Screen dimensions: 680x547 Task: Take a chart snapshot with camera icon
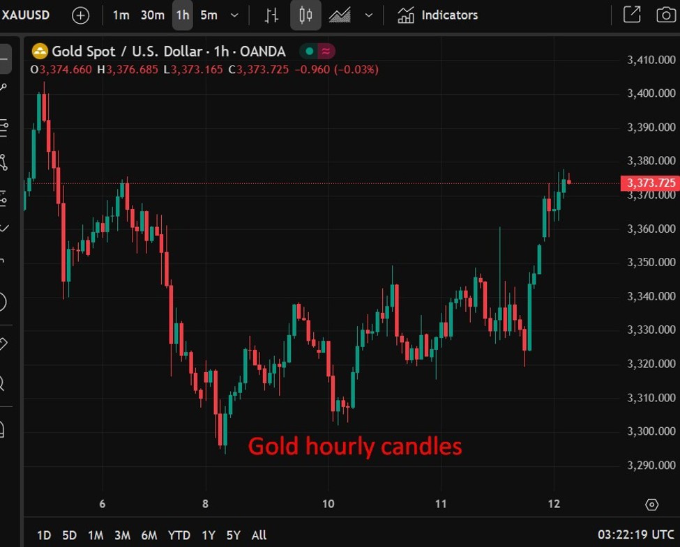[x=666, y=15]
